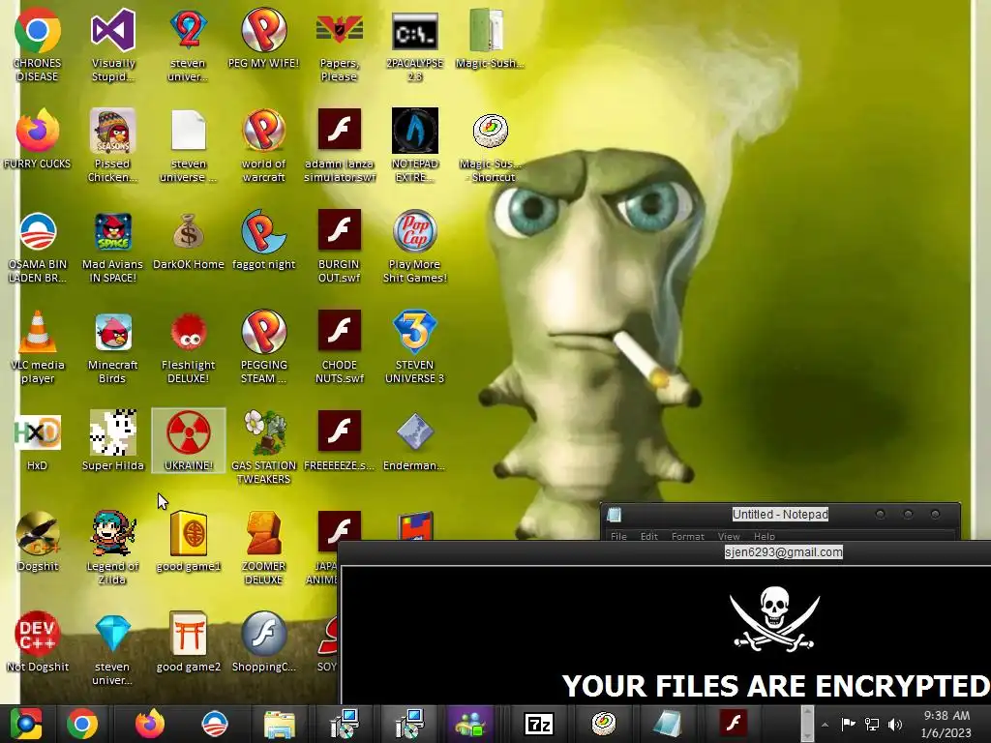Open the Action Center flag icon
This screenshot has height=743, width=991.
point(848,724)
